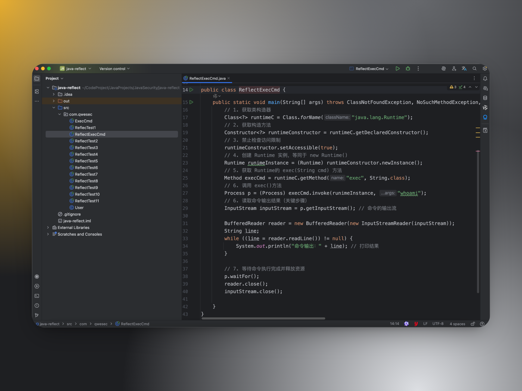
Task: Select the ReflectExecCmd.java editor tab
Action: click(207, 78)
